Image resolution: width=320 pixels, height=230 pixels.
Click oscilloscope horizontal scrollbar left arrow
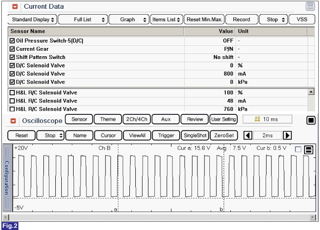(6, 217)
